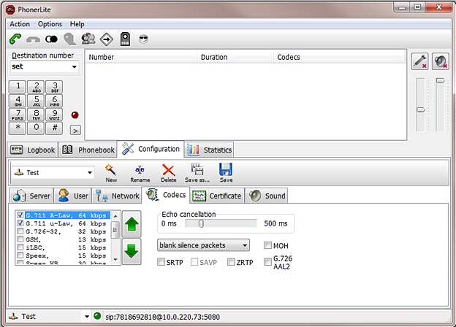Click Echo cancellation slider thumb
The width and height of the screenshot is (456, 327).
coord(201,223)
